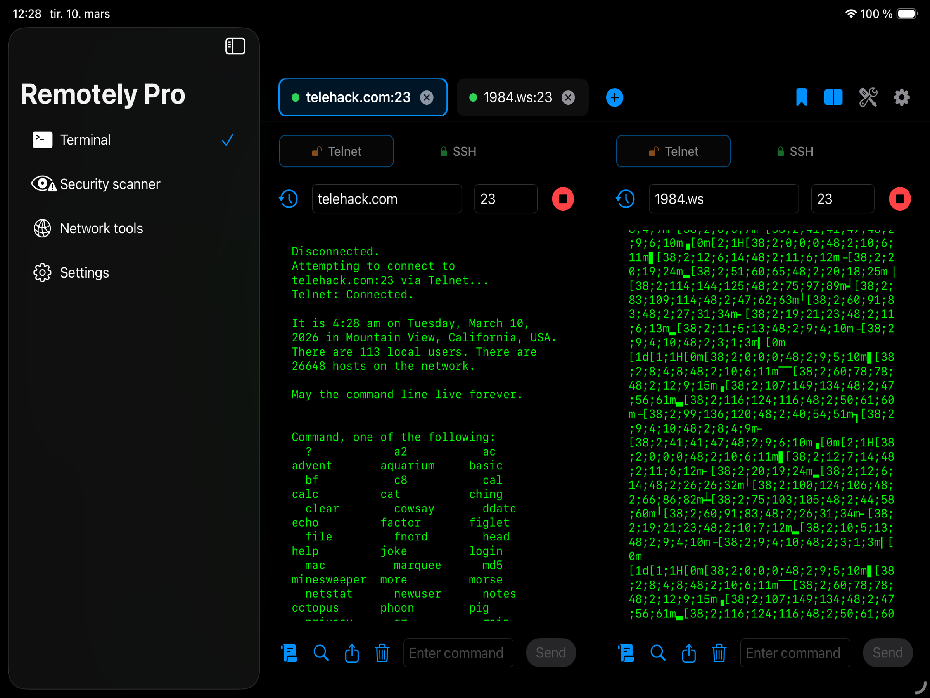930x698 pixels.
Task: Click the telehack.com host field
Action: (x=387, y=199)
